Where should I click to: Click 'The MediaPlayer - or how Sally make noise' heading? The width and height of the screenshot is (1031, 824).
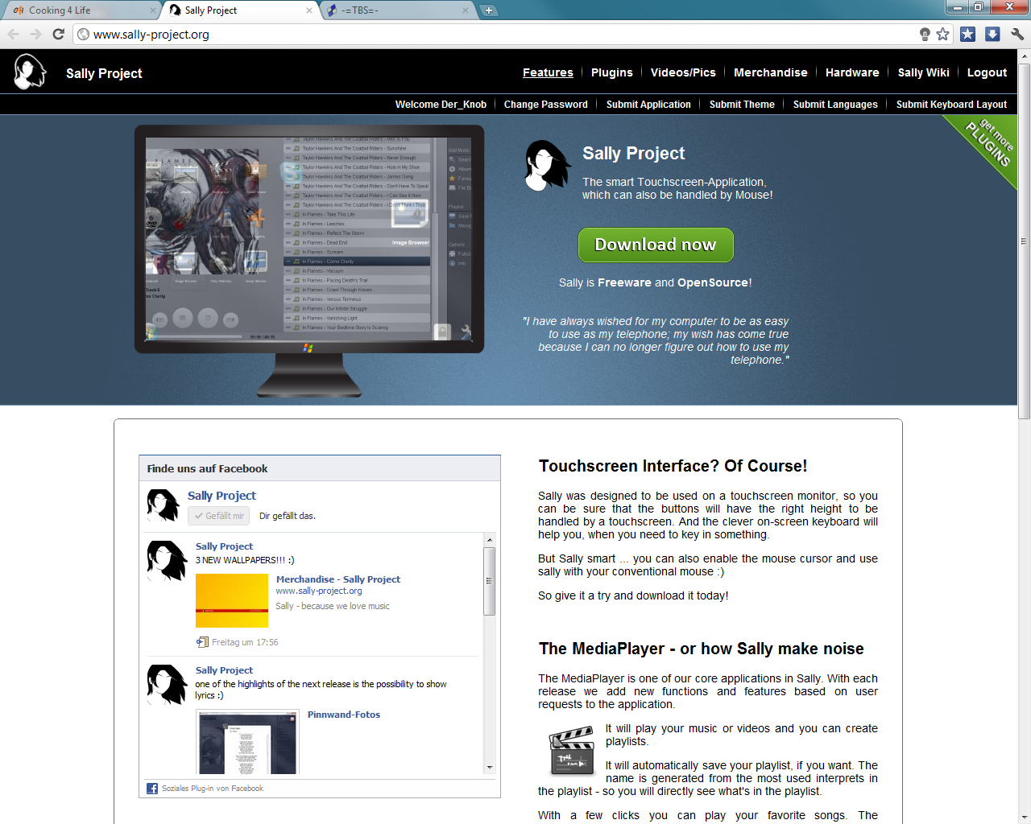(701, 649)
